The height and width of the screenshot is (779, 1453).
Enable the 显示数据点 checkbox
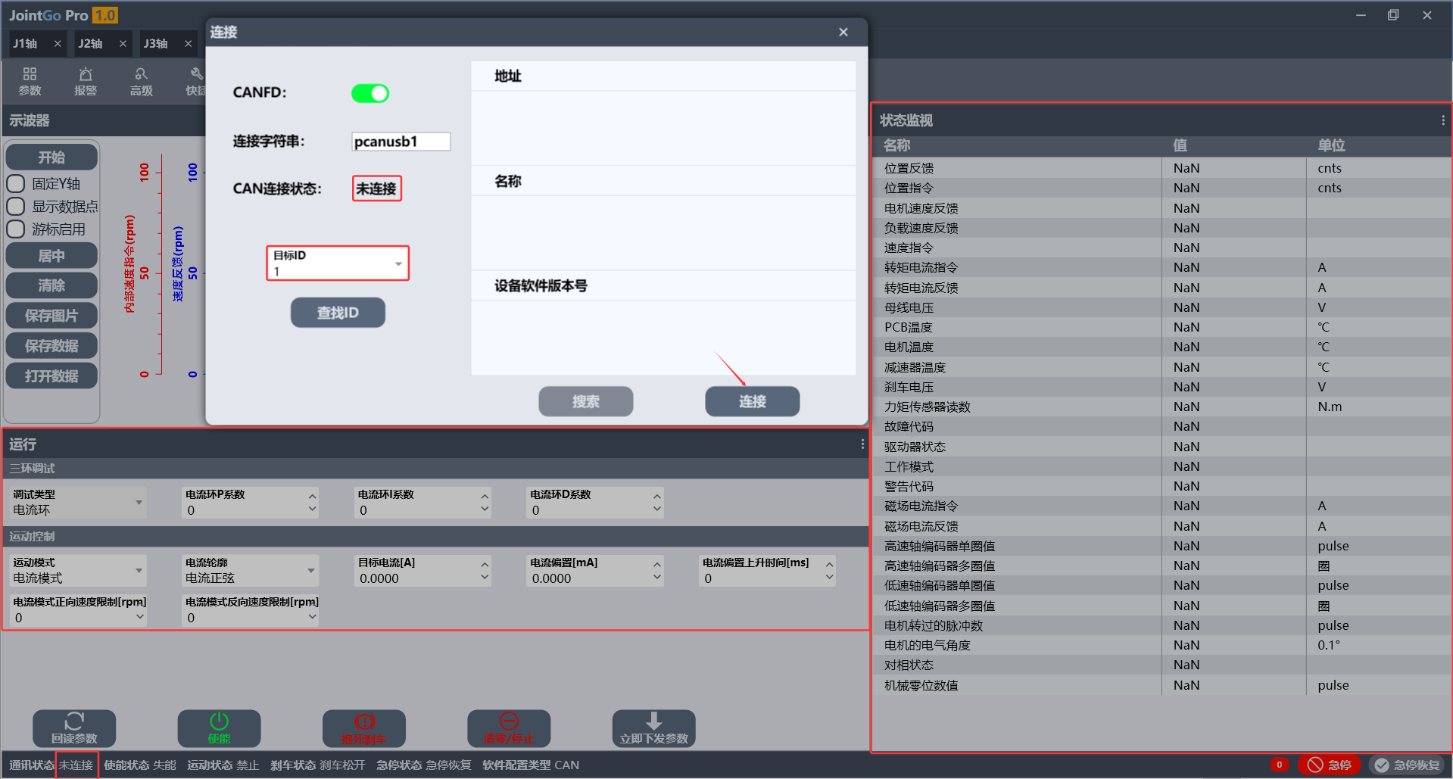pos(16,207)
